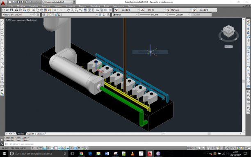Click the Dimension Style icon
Viewport: 251px width, 157px height.
click(x=142, y=10)
